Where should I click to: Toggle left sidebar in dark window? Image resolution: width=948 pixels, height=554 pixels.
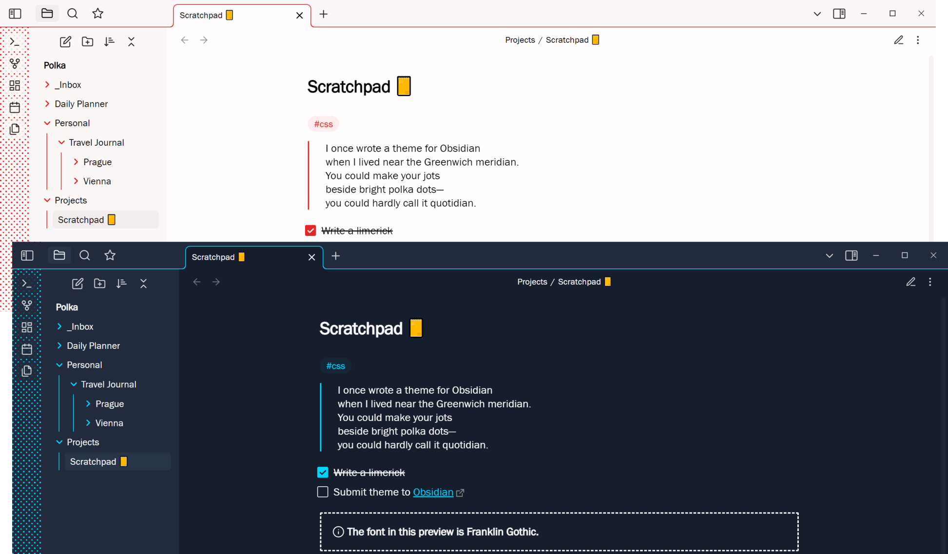tap(27, 255)
